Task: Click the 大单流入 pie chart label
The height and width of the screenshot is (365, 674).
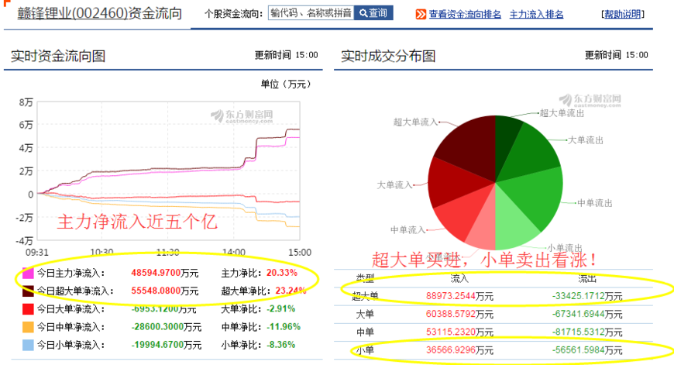Action: pyautogui.click(x=394, y=185)
